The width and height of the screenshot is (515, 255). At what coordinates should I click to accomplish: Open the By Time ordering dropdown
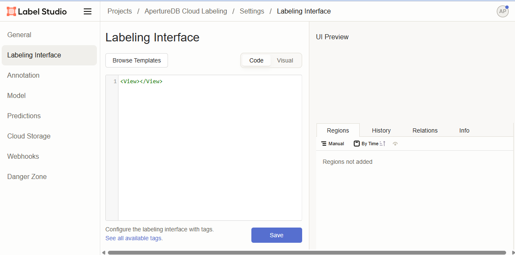click(x=366, y=144)
